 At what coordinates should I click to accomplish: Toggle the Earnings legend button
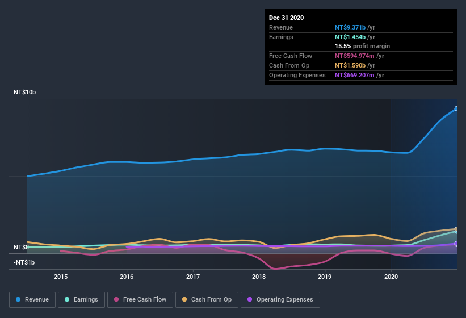coord(81,300)
